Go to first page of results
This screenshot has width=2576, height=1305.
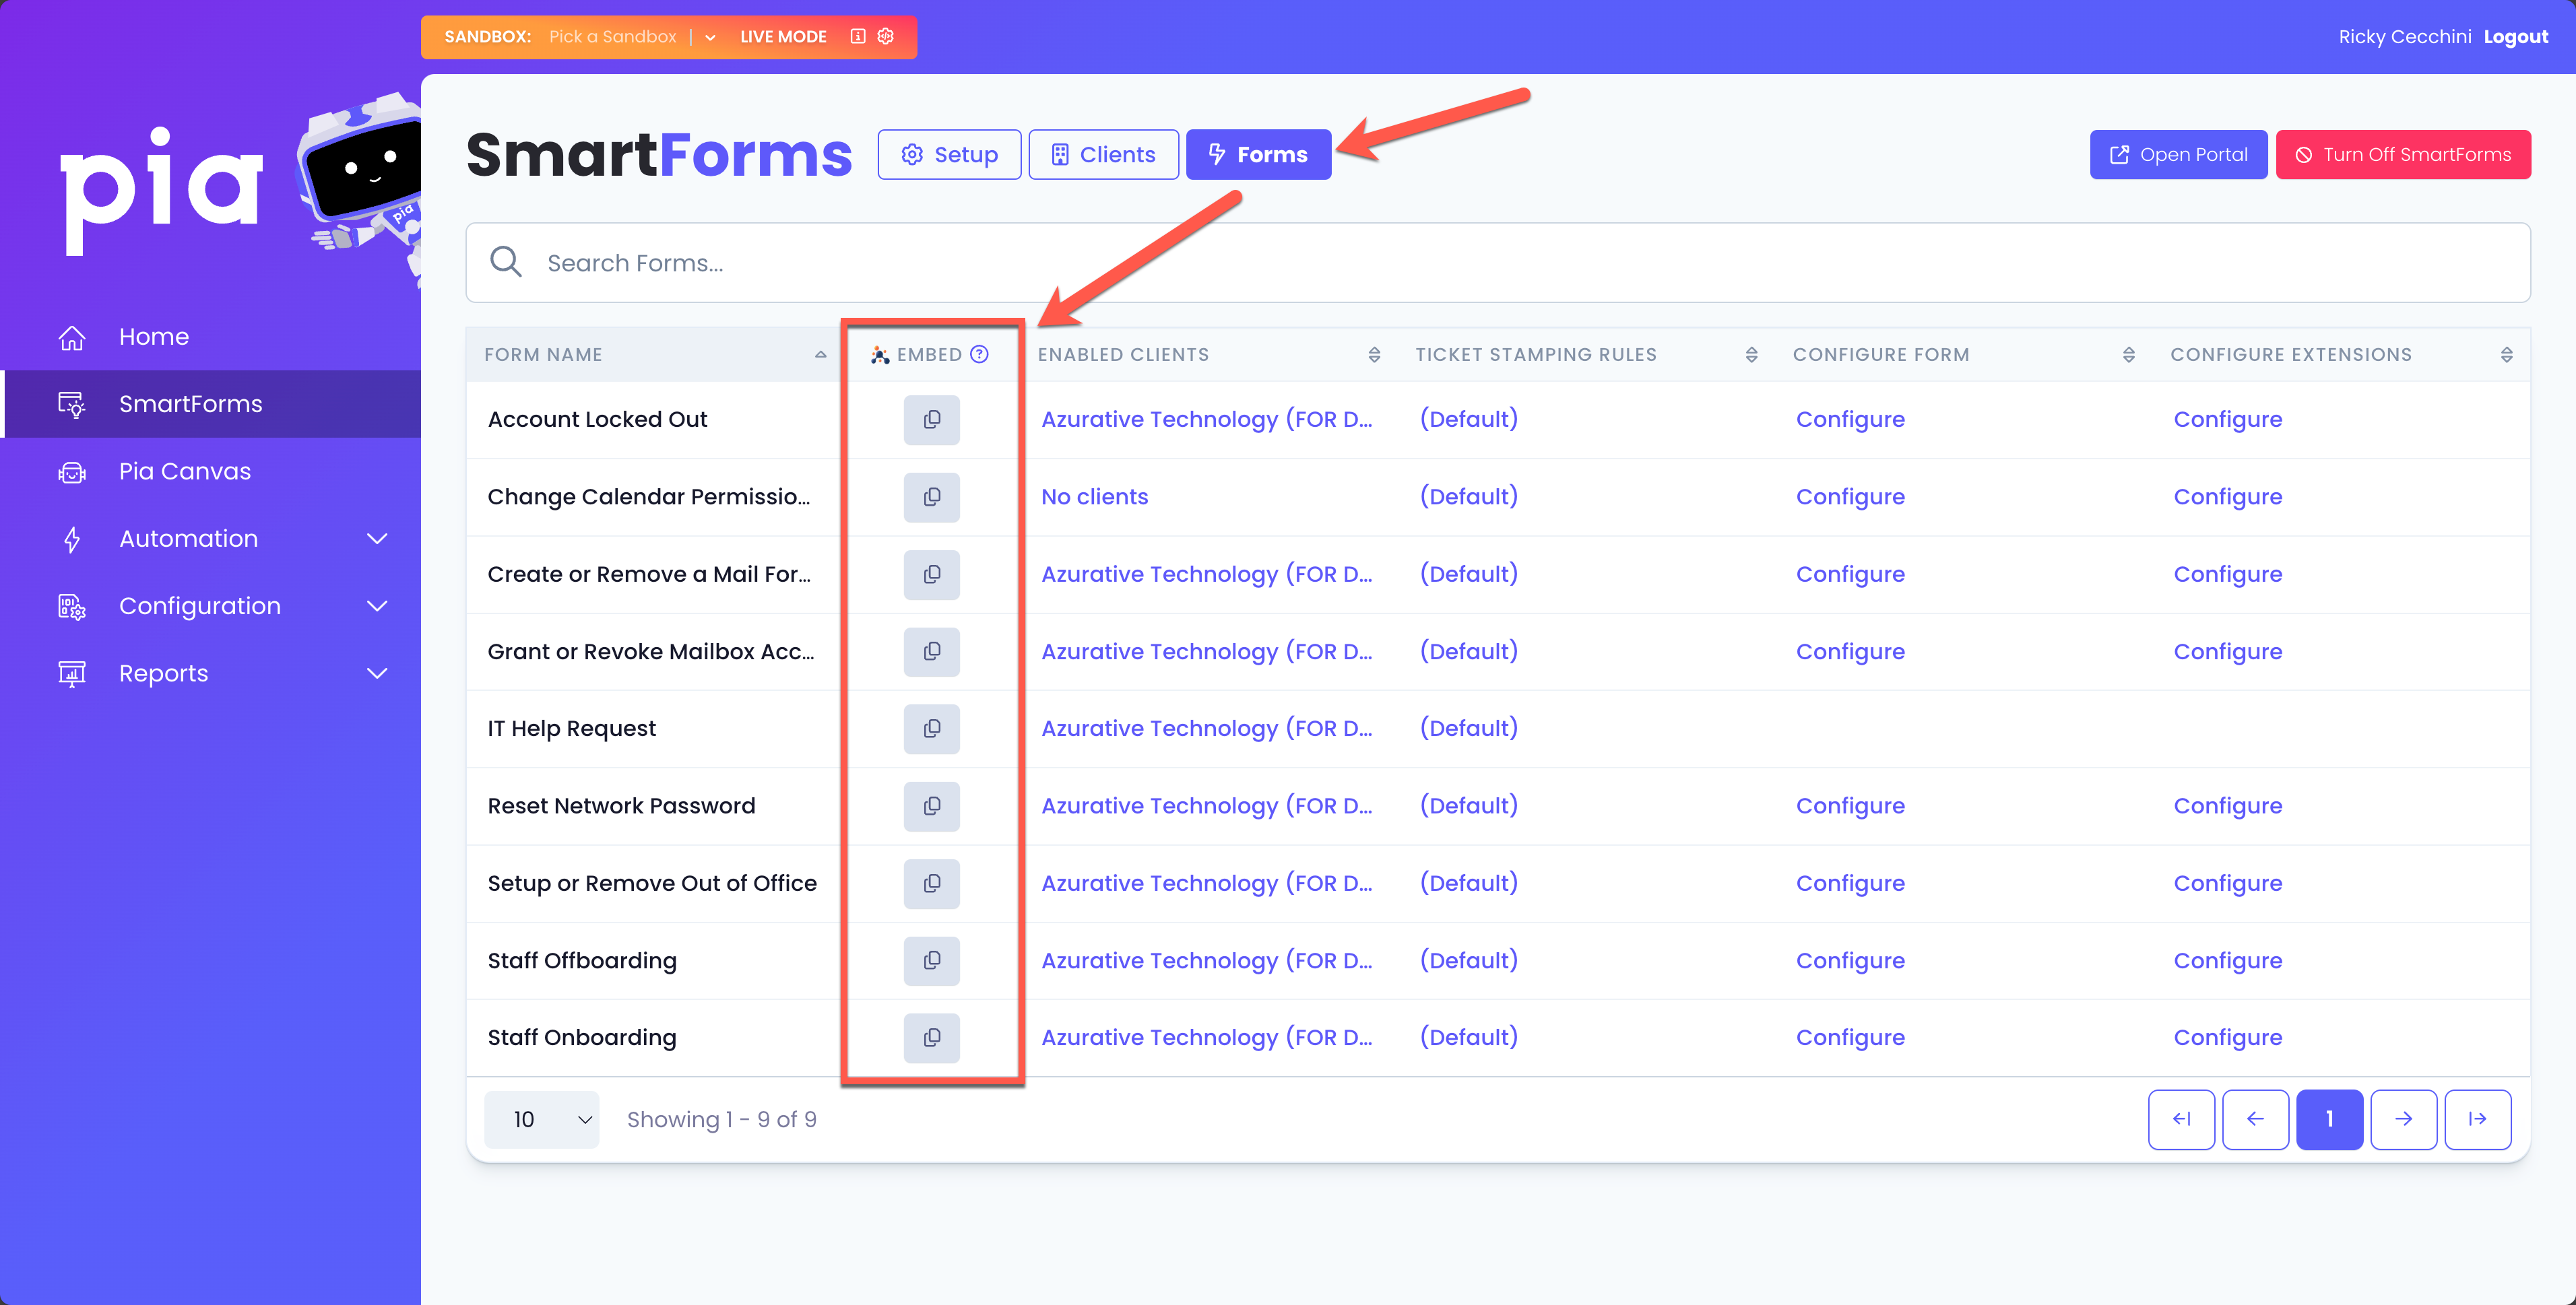[2181, 1119]
